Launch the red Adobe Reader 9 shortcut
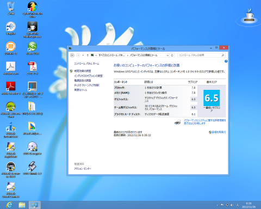 11,88
